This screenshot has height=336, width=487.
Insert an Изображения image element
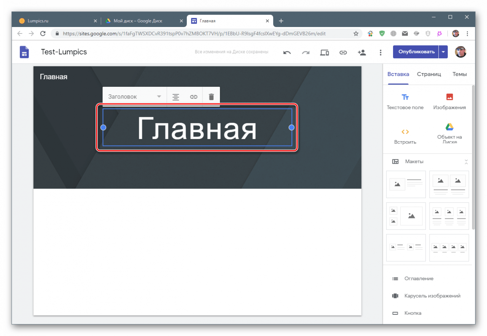tap(449, 101)
